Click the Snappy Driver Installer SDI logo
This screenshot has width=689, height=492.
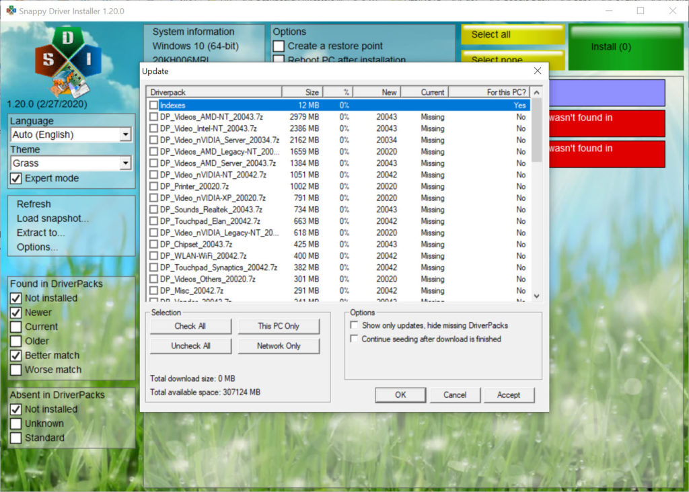pos(68,61)
